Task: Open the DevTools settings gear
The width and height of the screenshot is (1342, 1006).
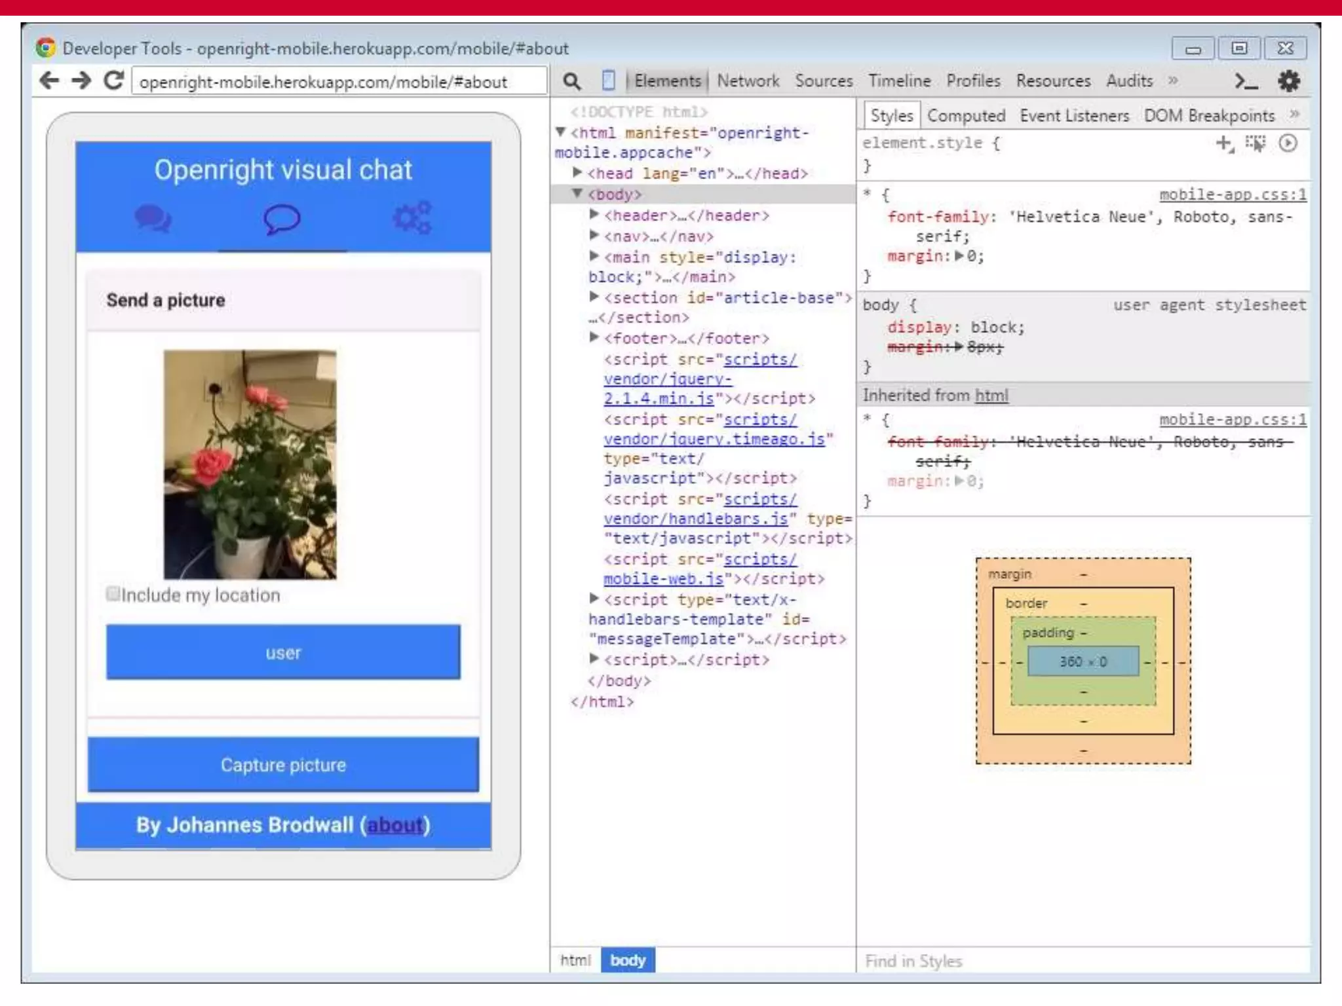Action: tap(1288, 81)
